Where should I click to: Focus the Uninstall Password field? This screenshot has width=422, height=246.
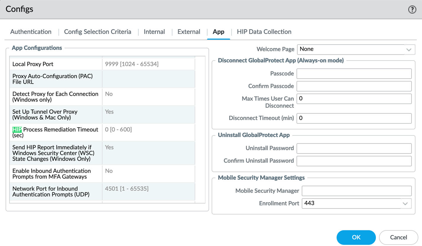click(x=354, y=148)
